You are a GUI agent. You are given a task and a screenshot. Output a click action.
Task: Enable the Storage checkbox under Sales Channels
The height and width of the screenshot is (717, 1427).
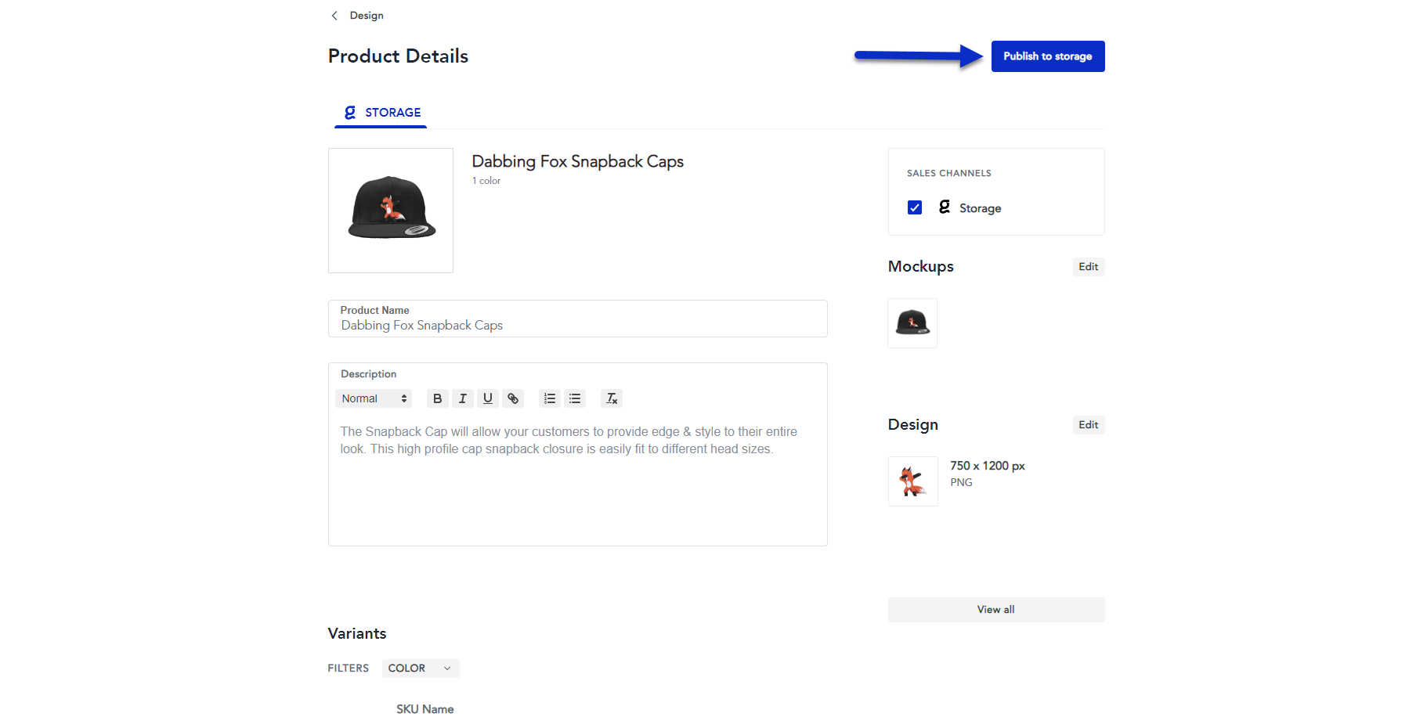pos(914,207)
